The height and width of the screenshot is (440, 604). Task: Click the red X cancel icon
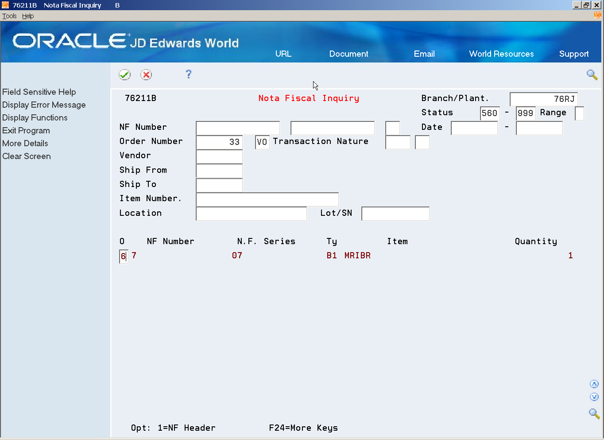[x=146, y=74]
